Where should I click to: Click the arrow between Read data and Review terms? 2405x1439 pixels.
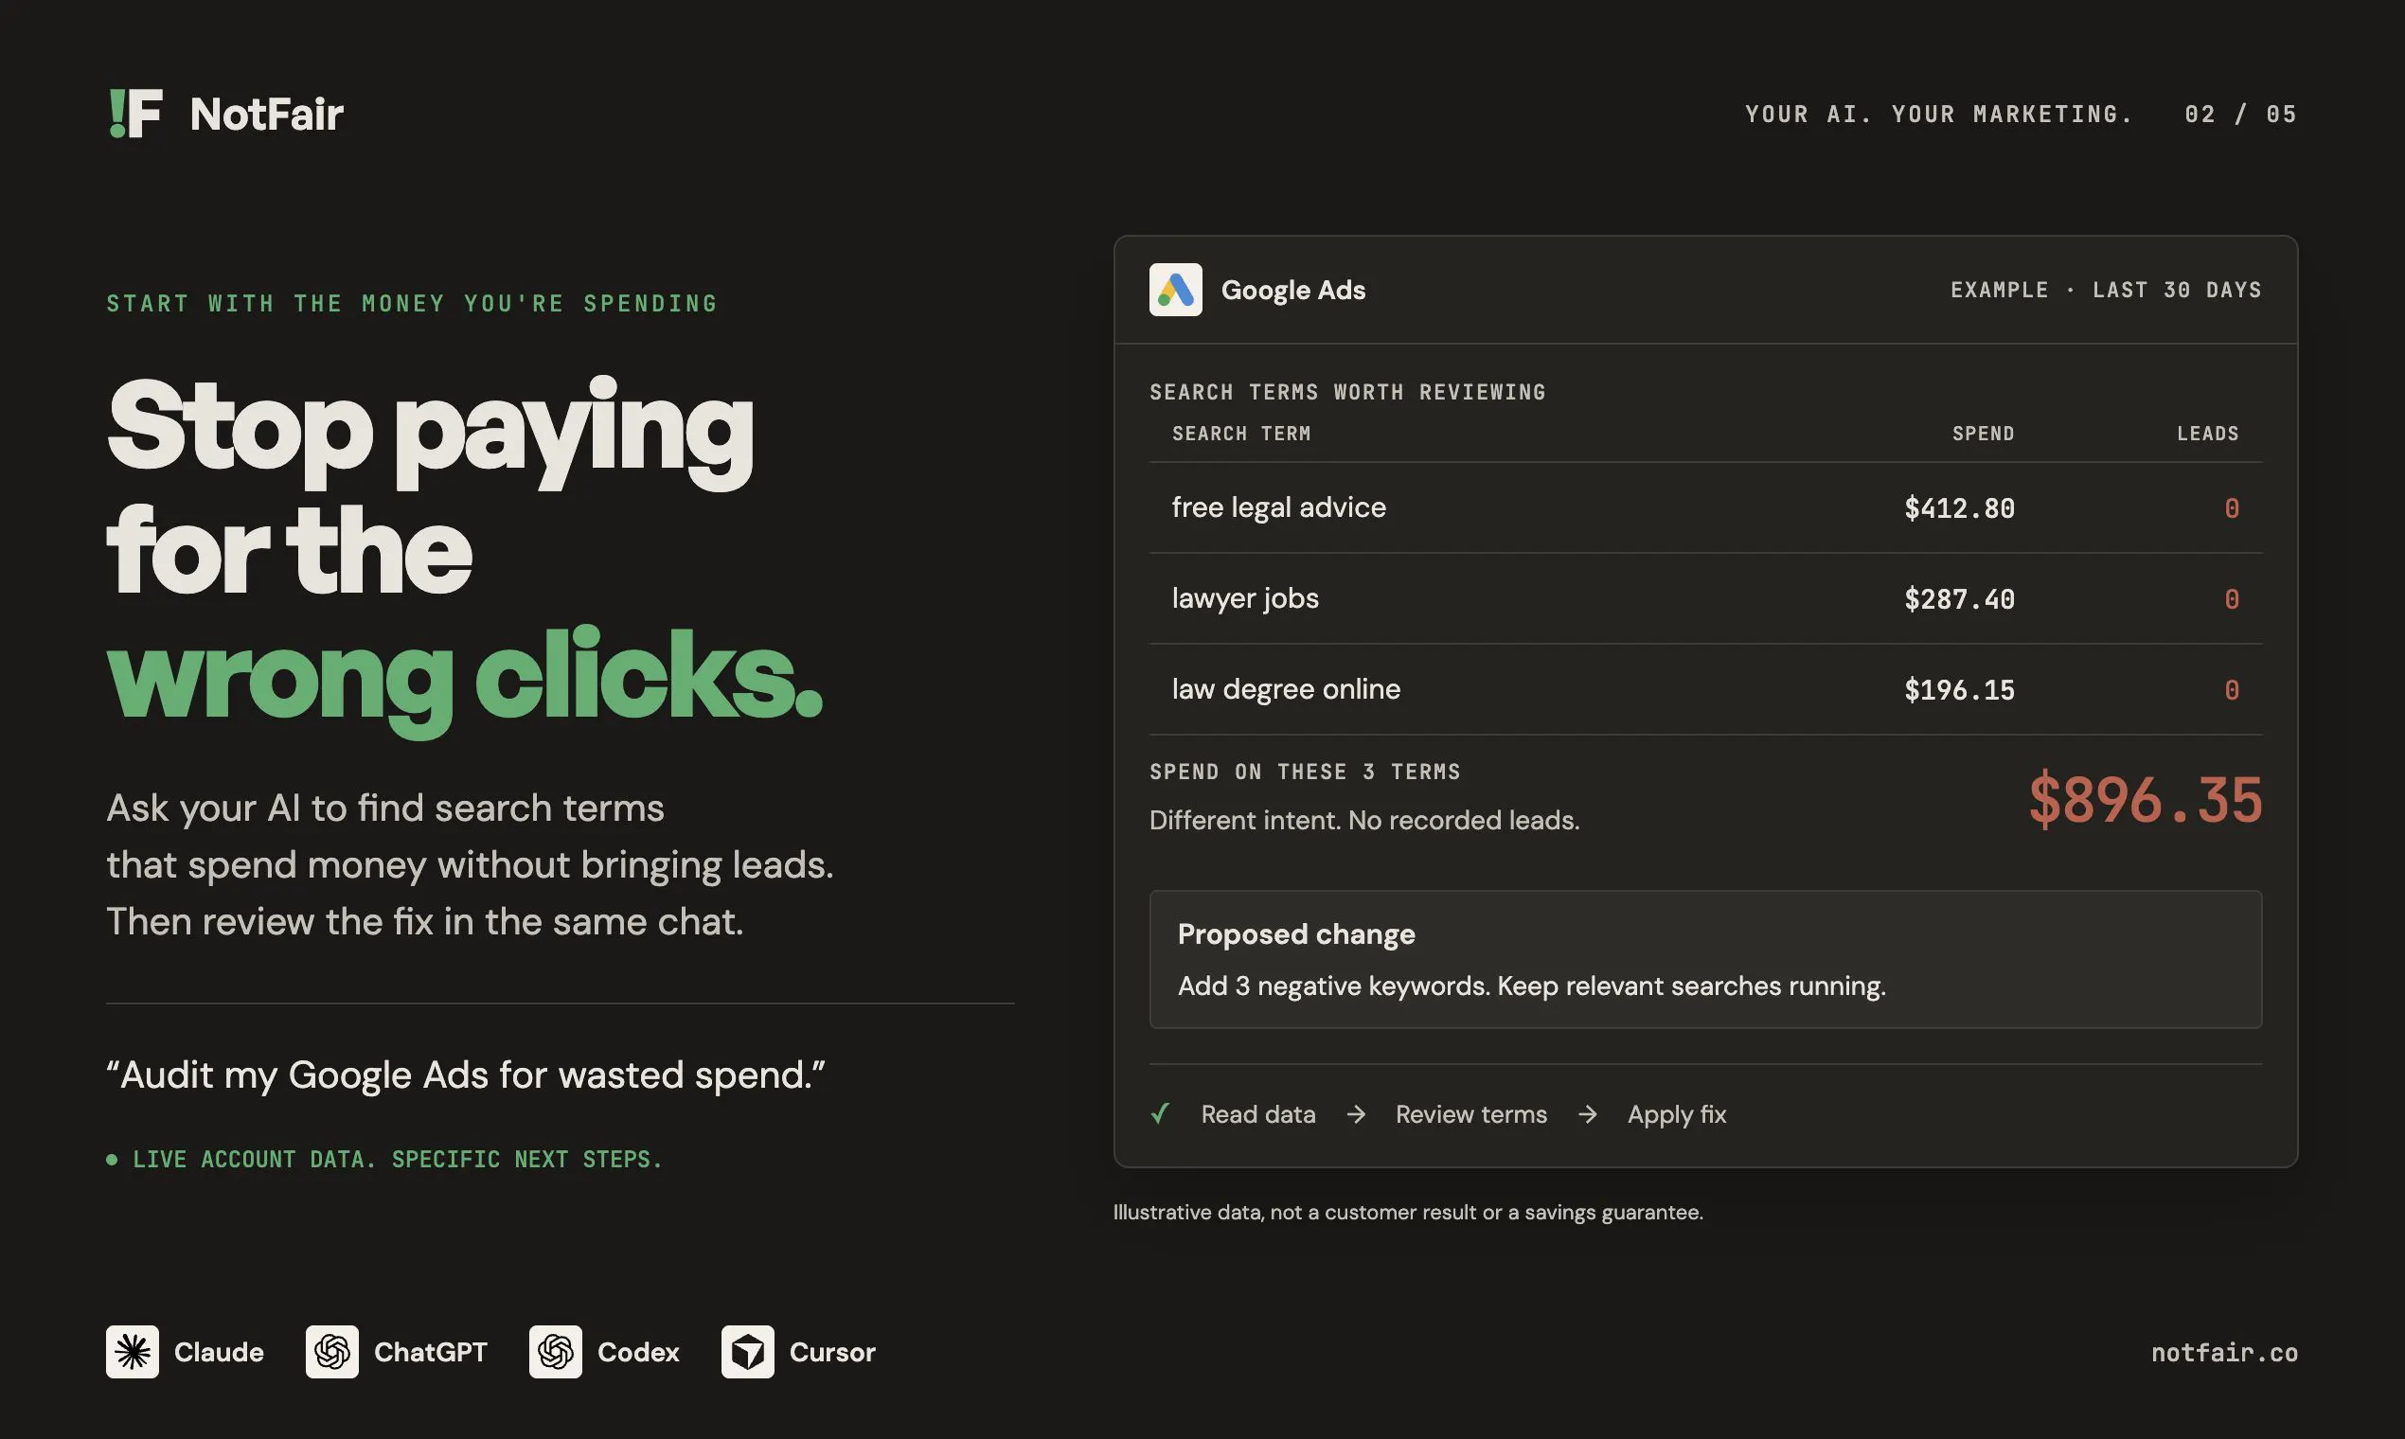pos(1356,1114)
